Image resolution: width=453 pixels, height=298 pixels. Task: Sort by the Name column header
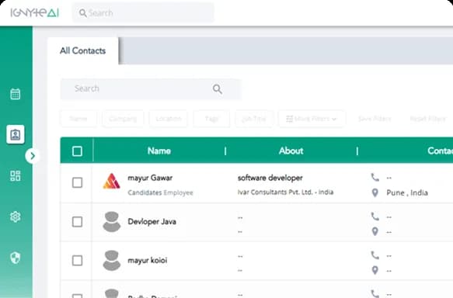coord(159,151)
